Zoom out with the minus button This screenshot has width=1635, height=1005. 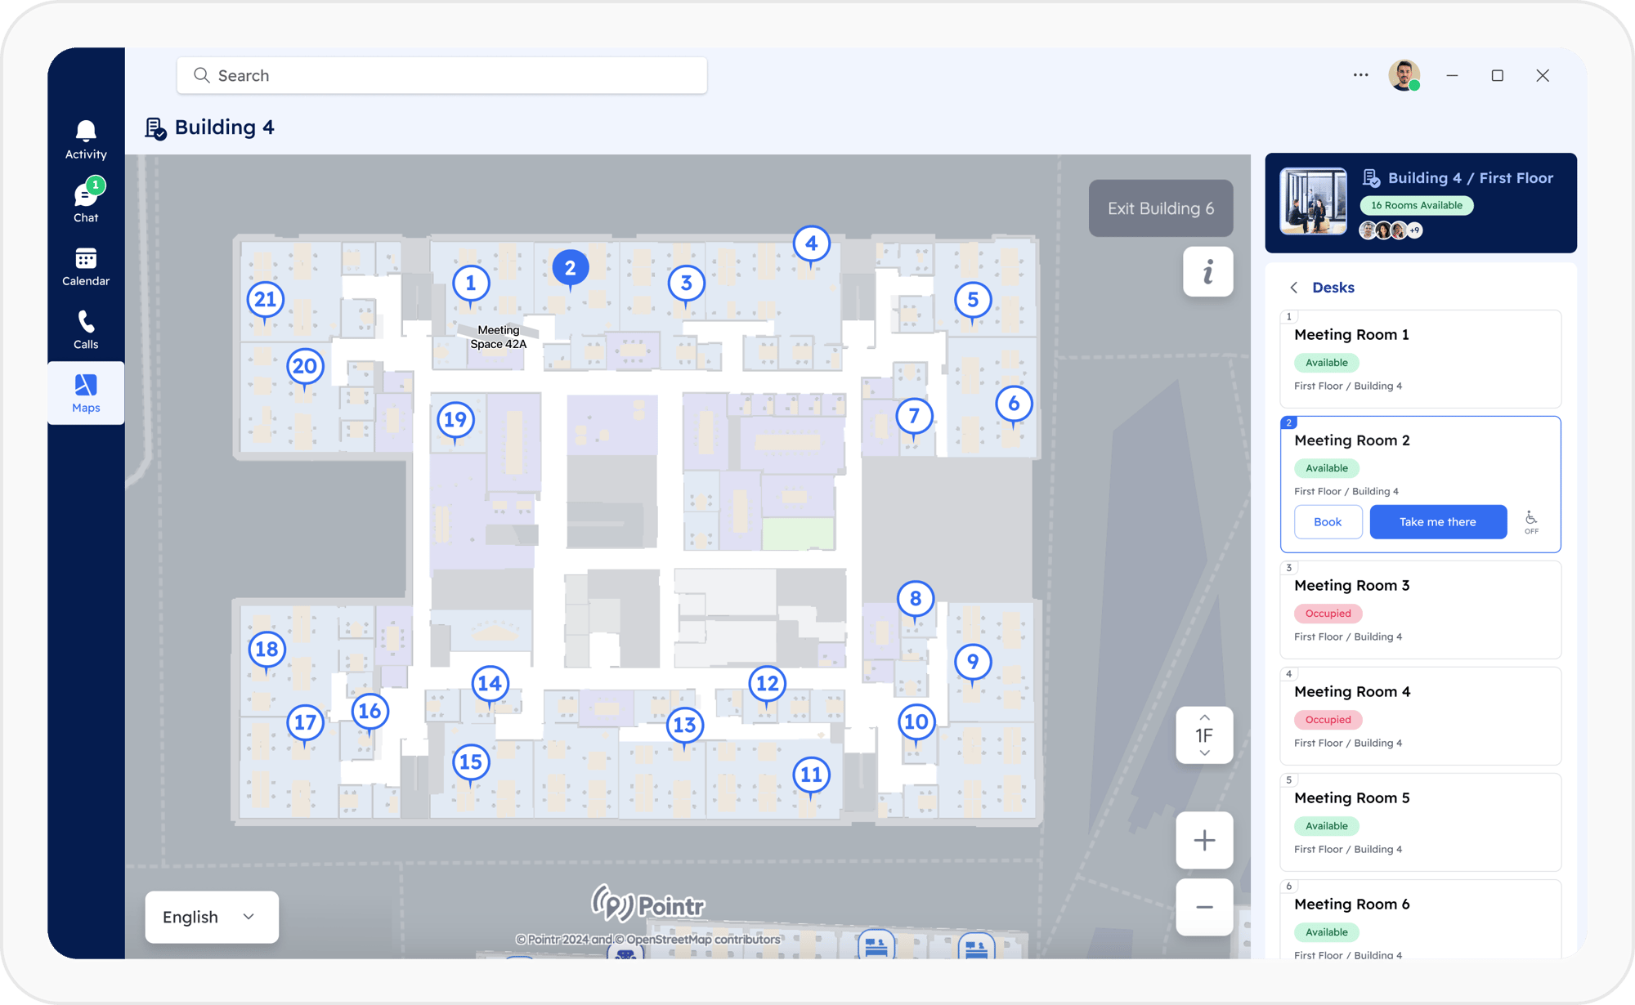pyautogui.click(x=1204, y=907)
